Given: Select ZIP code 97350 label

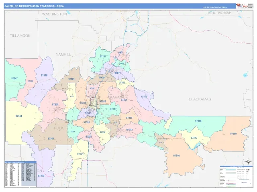Looking at the screenshot, I should (233, 134).
